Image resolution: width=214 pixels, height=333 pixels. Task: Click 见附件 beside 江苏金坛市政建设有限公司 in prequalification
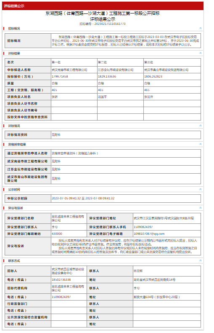click(x=56, y=169)
